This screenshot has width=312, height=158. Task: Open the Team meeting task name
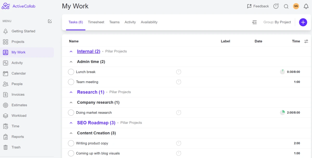[87, 82]
